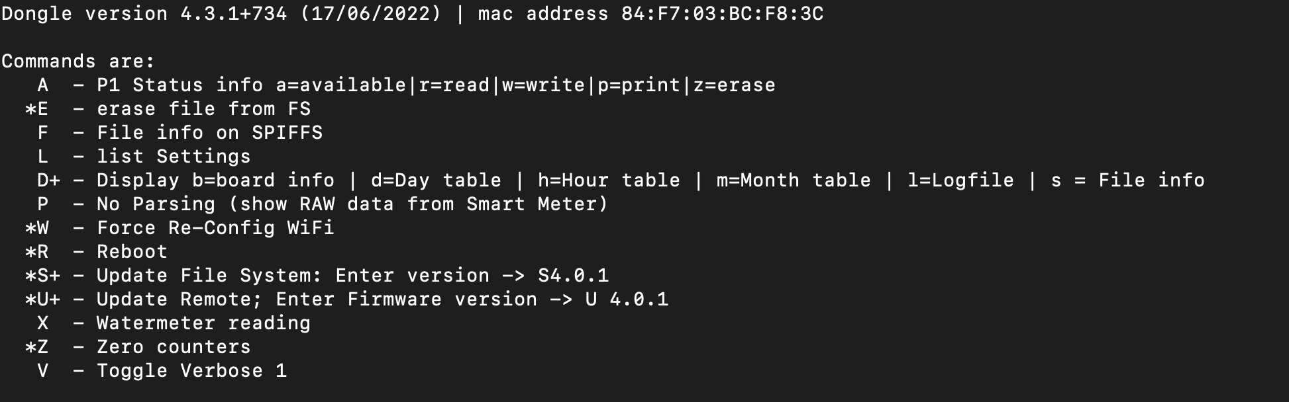Click the 'Commands are:' heading
The height and width of the screenshot is (402, 1289).
click(78, 61)
